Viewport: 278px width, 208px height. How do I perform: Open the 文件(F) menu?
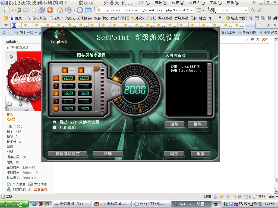tap(144, 3)
